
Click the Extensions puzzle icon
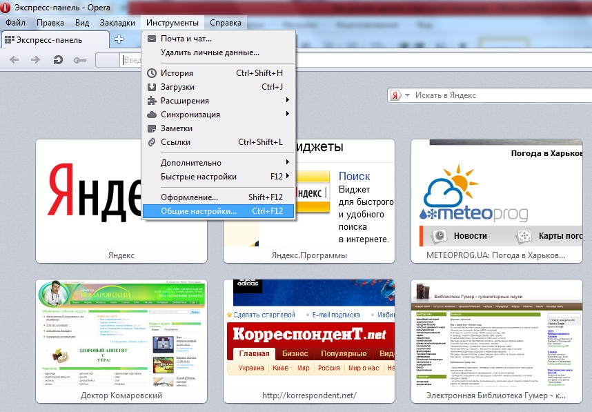(x=152, y=101)
